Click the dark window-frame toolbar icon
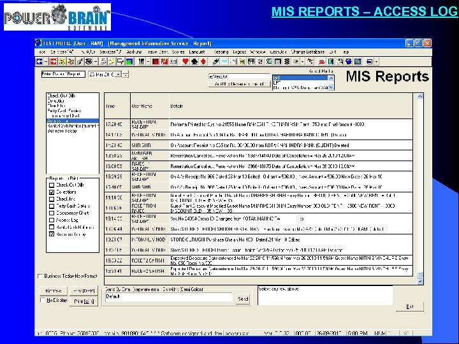 click(278, 61)
